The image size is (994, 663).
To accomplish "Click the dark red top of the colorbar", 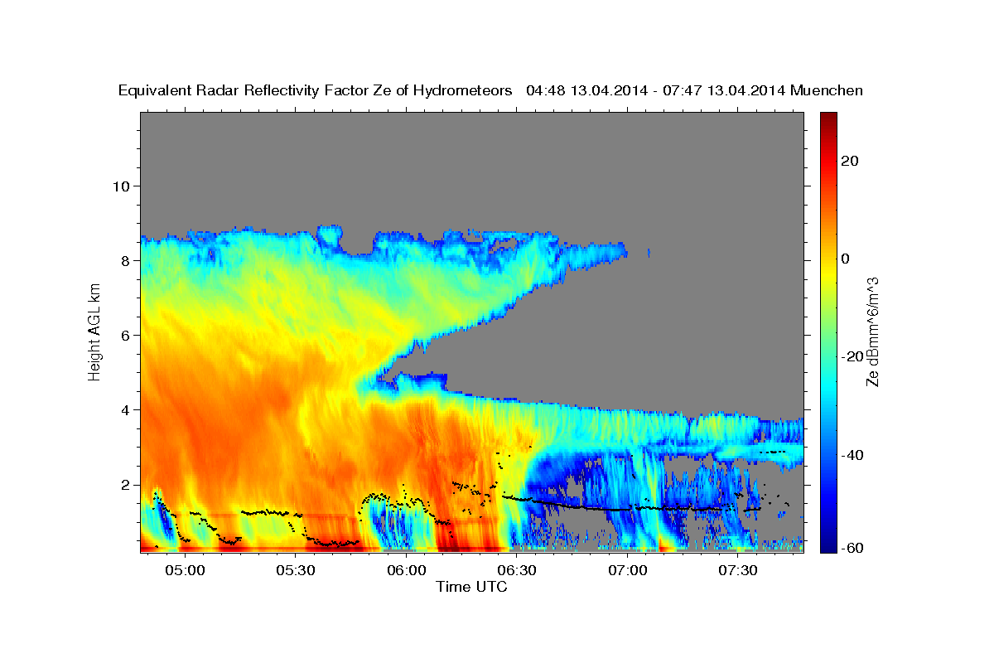I will coord(828,120).
